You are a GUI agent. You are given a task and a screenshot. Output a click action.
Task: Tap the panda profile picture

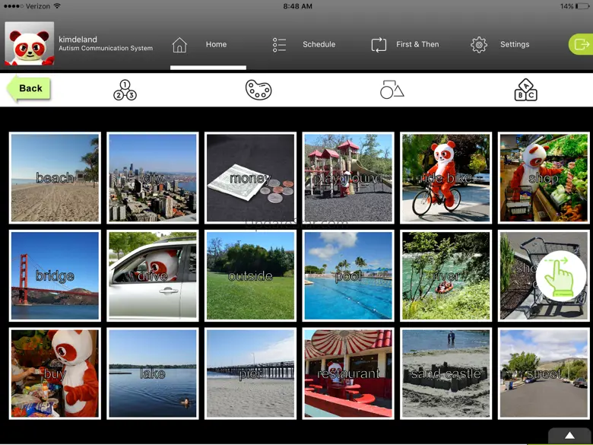pyautogui.click(x=29, y=43)
